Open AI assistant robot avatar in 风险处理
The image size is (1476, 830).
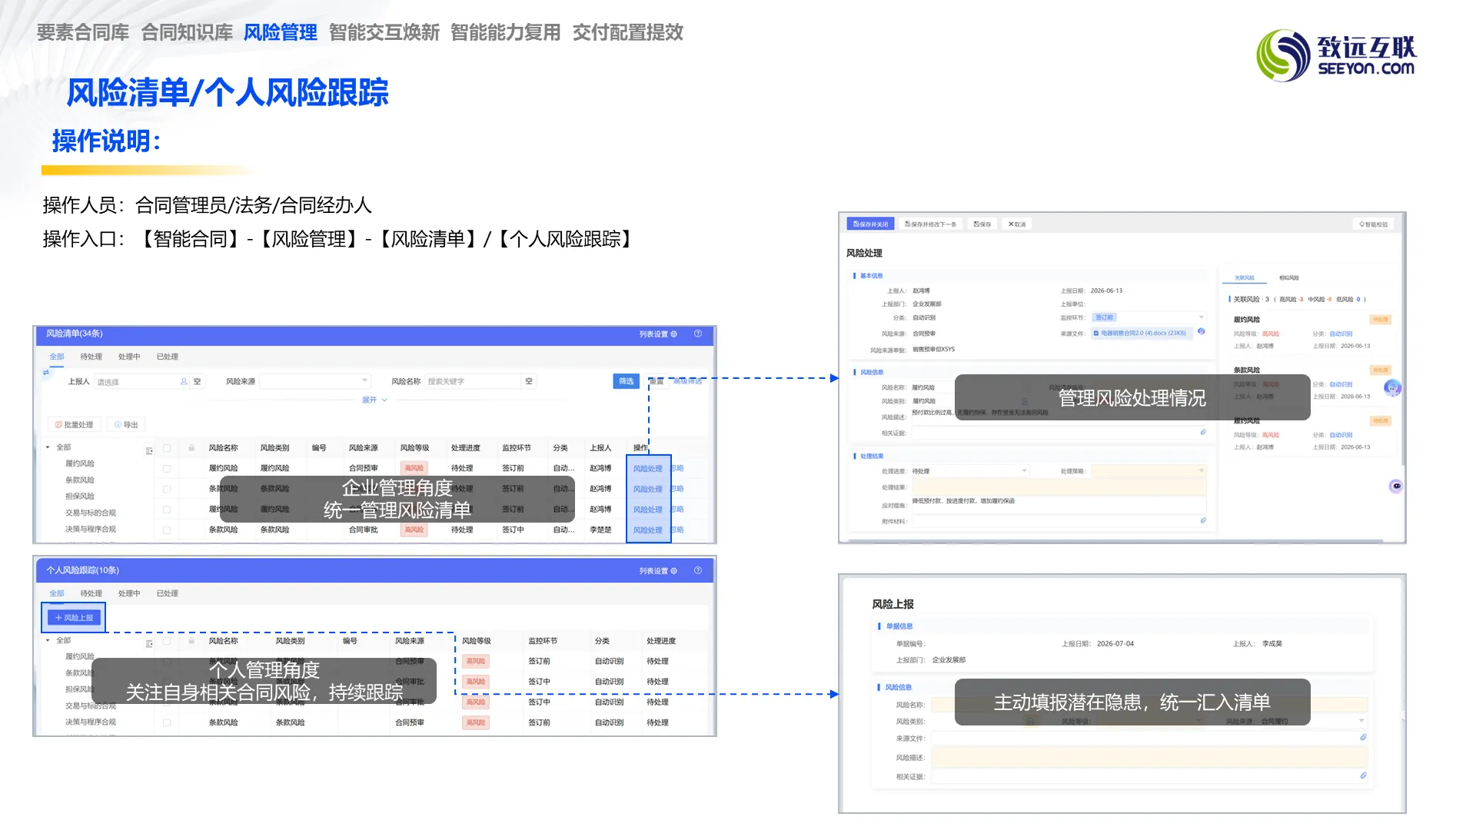[1392, 388]
